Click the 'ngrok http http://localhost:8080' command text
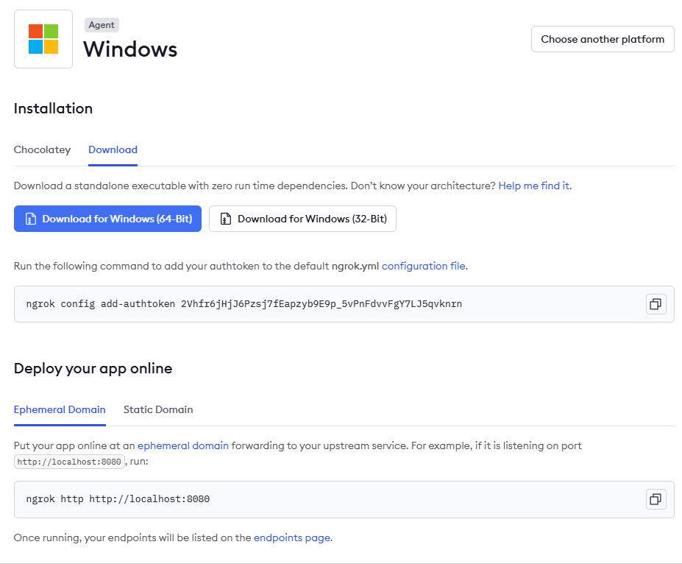This screenshot has width=682, height=564. 118,498
